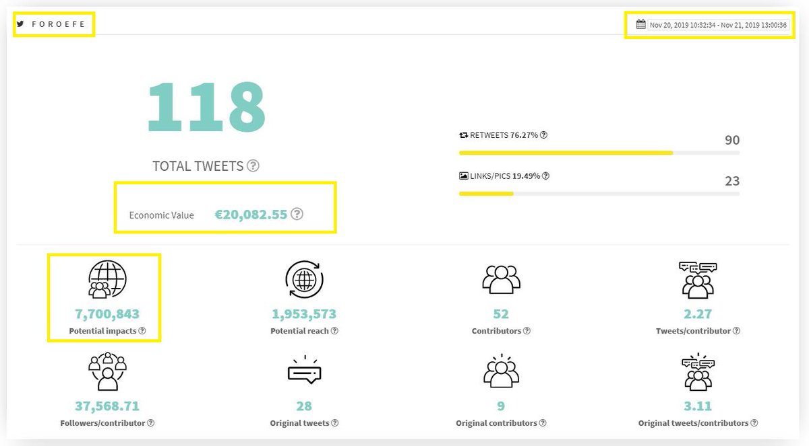This screenshot has height=446, width=809.
Task: Click the Original tweets/contributors icon
Action: click(x=698, y=372)
